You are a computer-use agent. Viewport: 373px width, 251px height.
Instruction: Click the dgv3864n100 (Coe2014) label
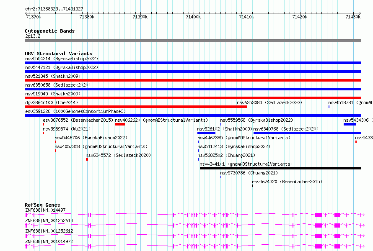pos(52,102)
